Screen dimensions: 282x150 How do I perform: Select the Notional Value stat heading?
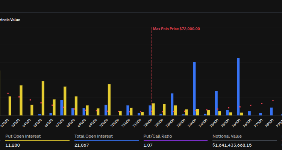pos(227,136)
